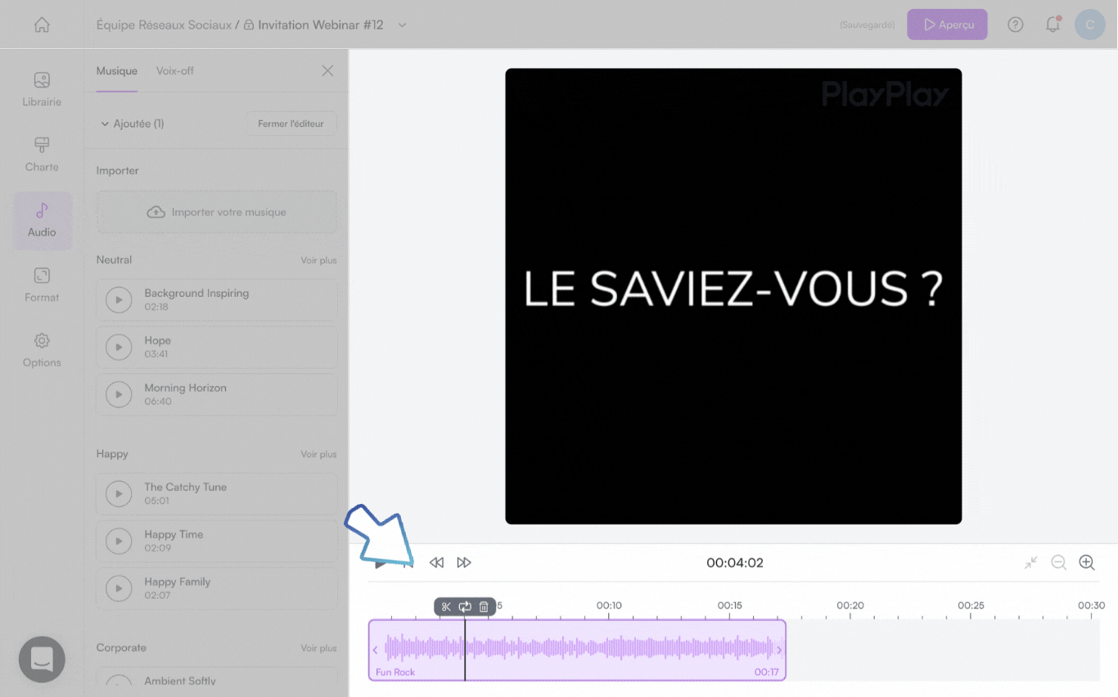The width and height of the screenshot is (1118, 697).
Task: Open the Charte sidebar panel
Action: (42, 155)
